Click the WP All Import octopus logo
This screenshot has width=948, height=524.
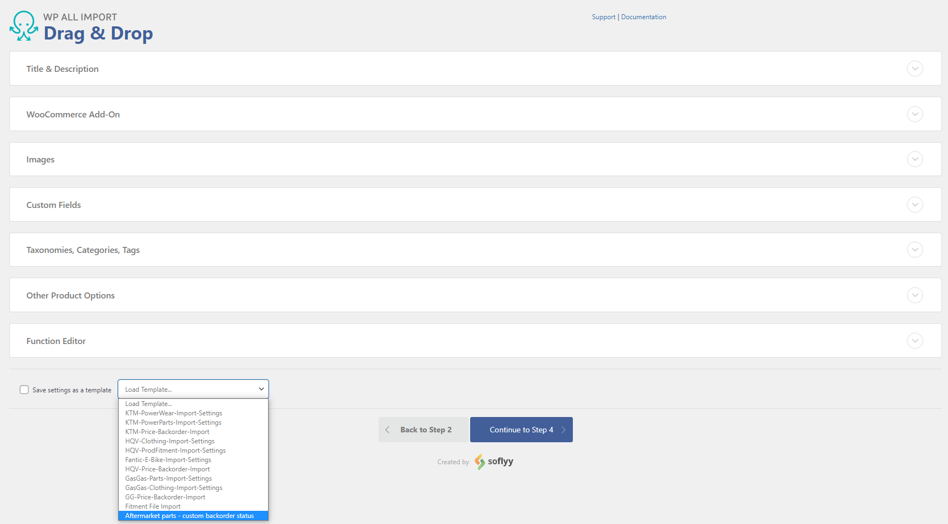pos(24,26)
